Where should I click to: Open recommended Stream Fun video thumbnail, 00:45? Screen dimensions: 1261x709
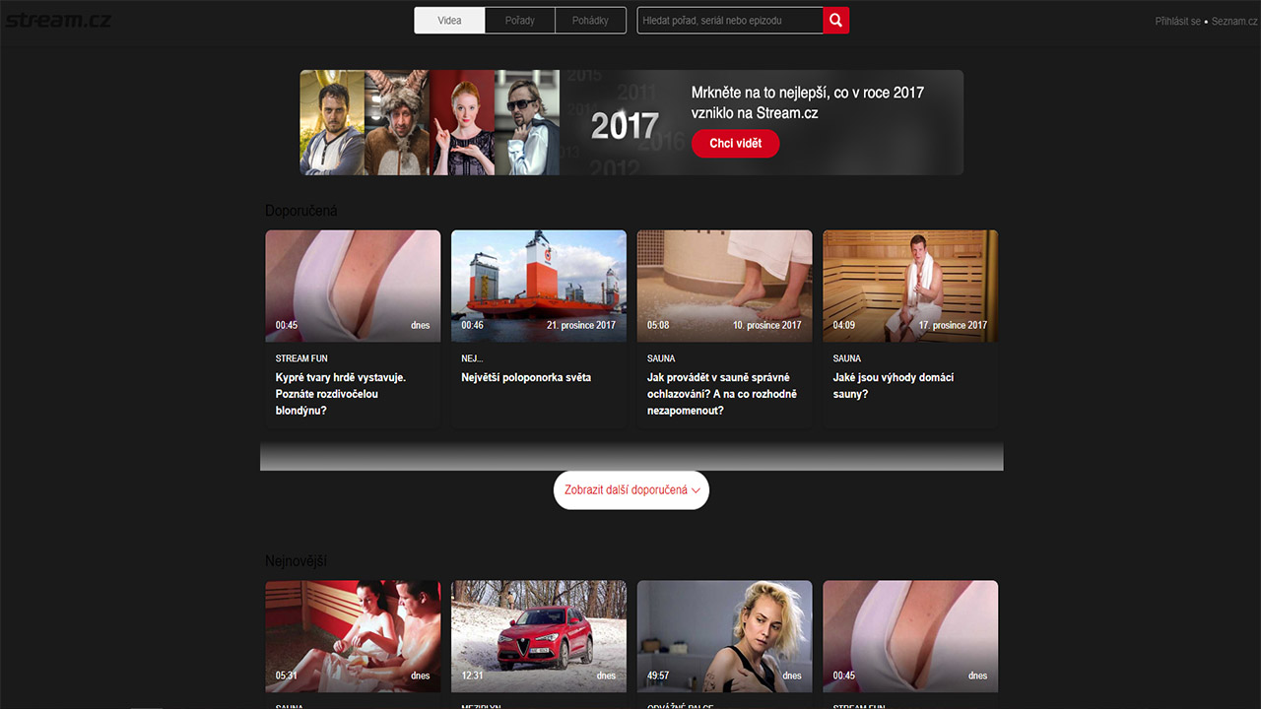tap(353, 286)
